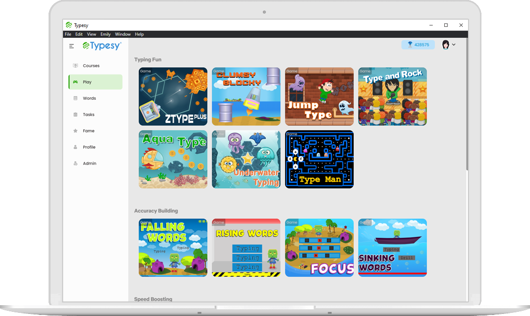Open the Help menu

coord(139,34)
